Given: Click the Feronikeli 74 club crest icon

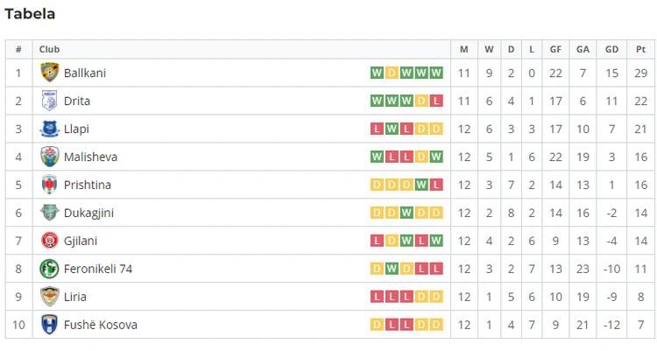Looking at the screenshot, I should click(x=49, y=269).
